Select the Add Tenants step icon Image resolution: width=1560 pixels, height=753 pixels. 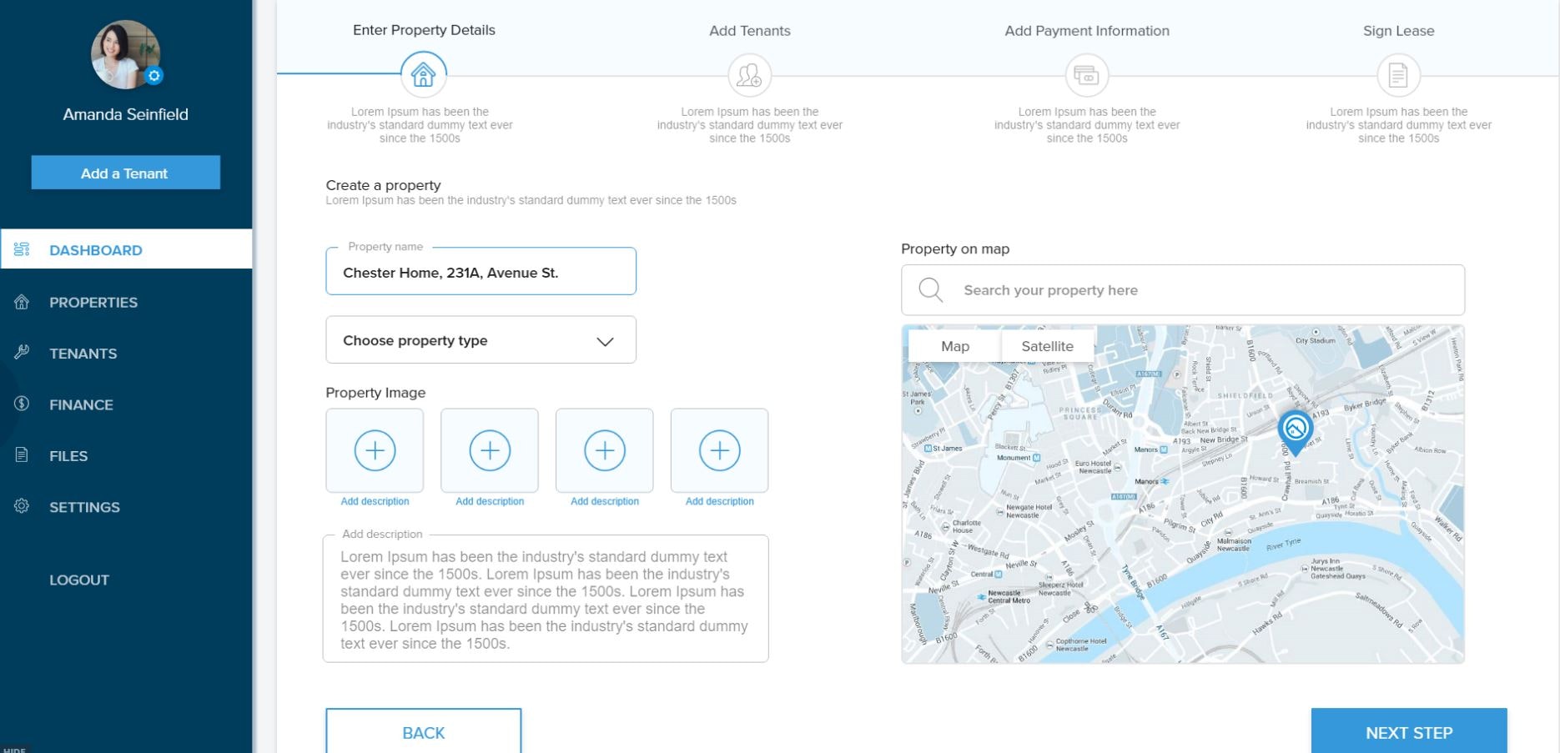click(x=749, y=76)
